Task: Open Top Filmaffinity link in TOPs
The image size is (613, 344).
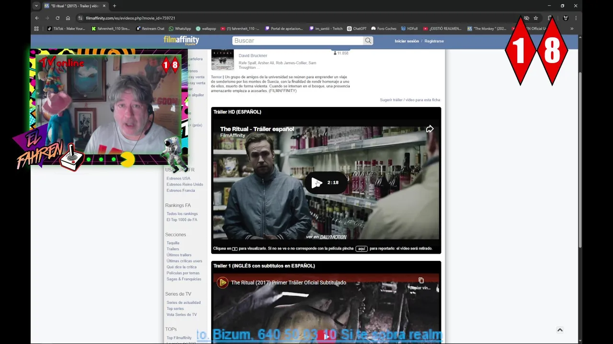Action: [x=179, y=338]
